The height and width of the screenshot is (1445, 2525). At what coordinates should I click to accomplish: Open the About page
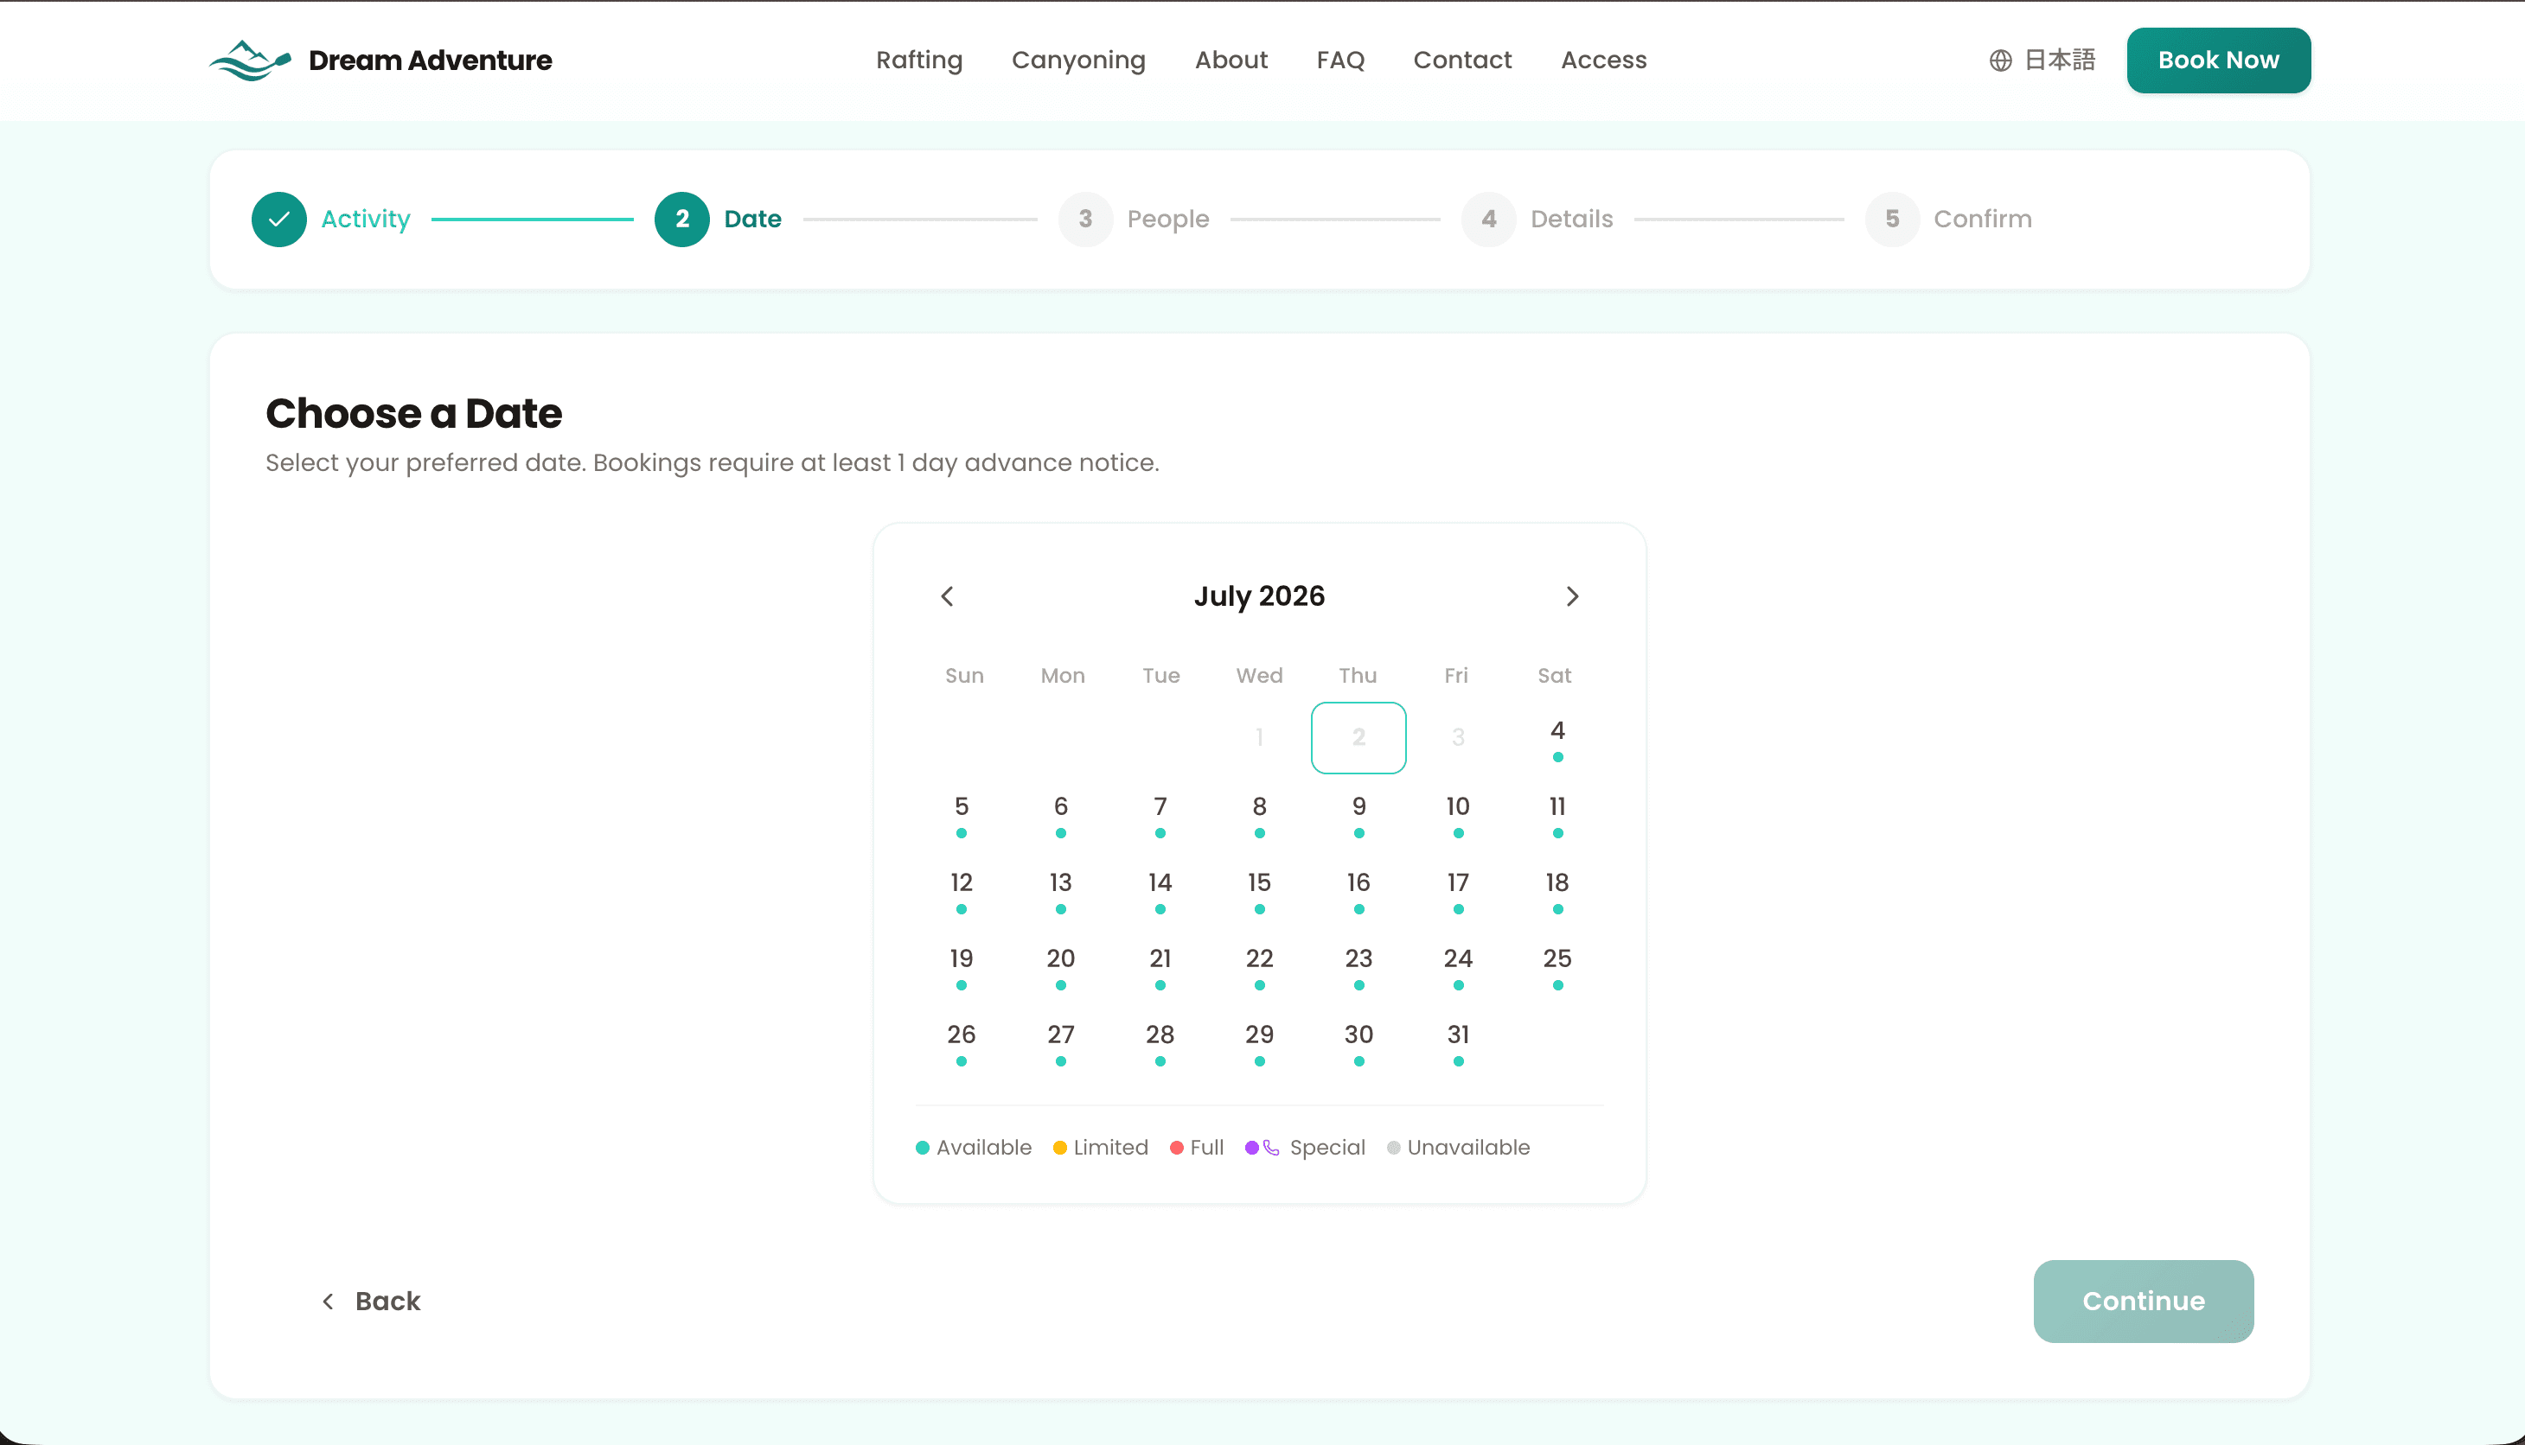[1231, 60]
